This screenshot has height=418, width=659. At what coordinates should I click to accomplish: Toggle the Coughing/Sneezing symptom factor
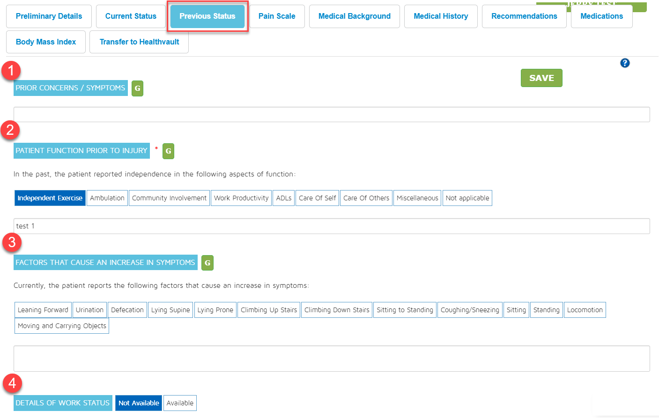tap(470, 310)
